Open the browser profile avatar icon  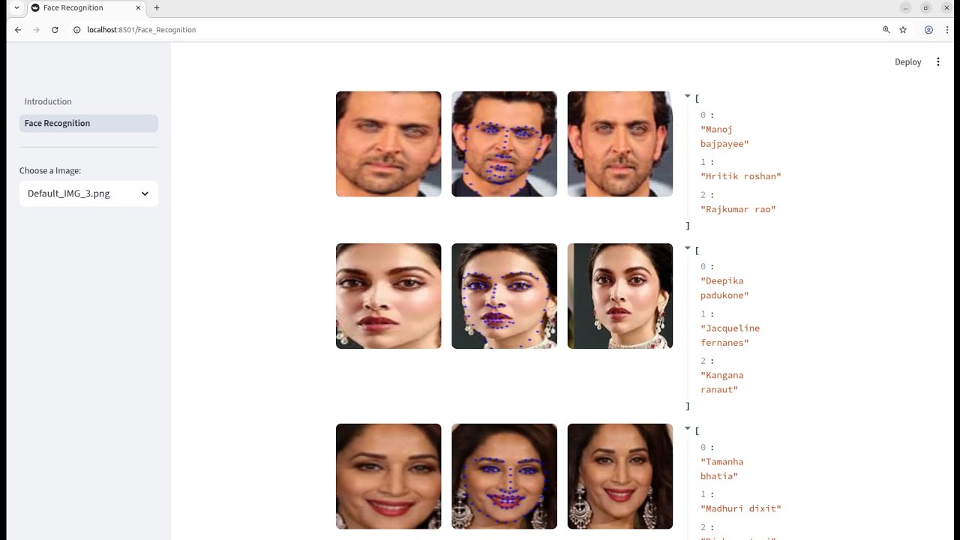pos(928,30)
